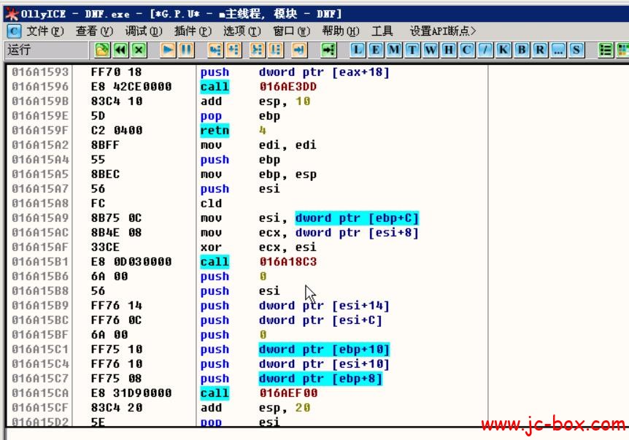Show source with the S button
629x440 pixels.
(x=576, y=50)
